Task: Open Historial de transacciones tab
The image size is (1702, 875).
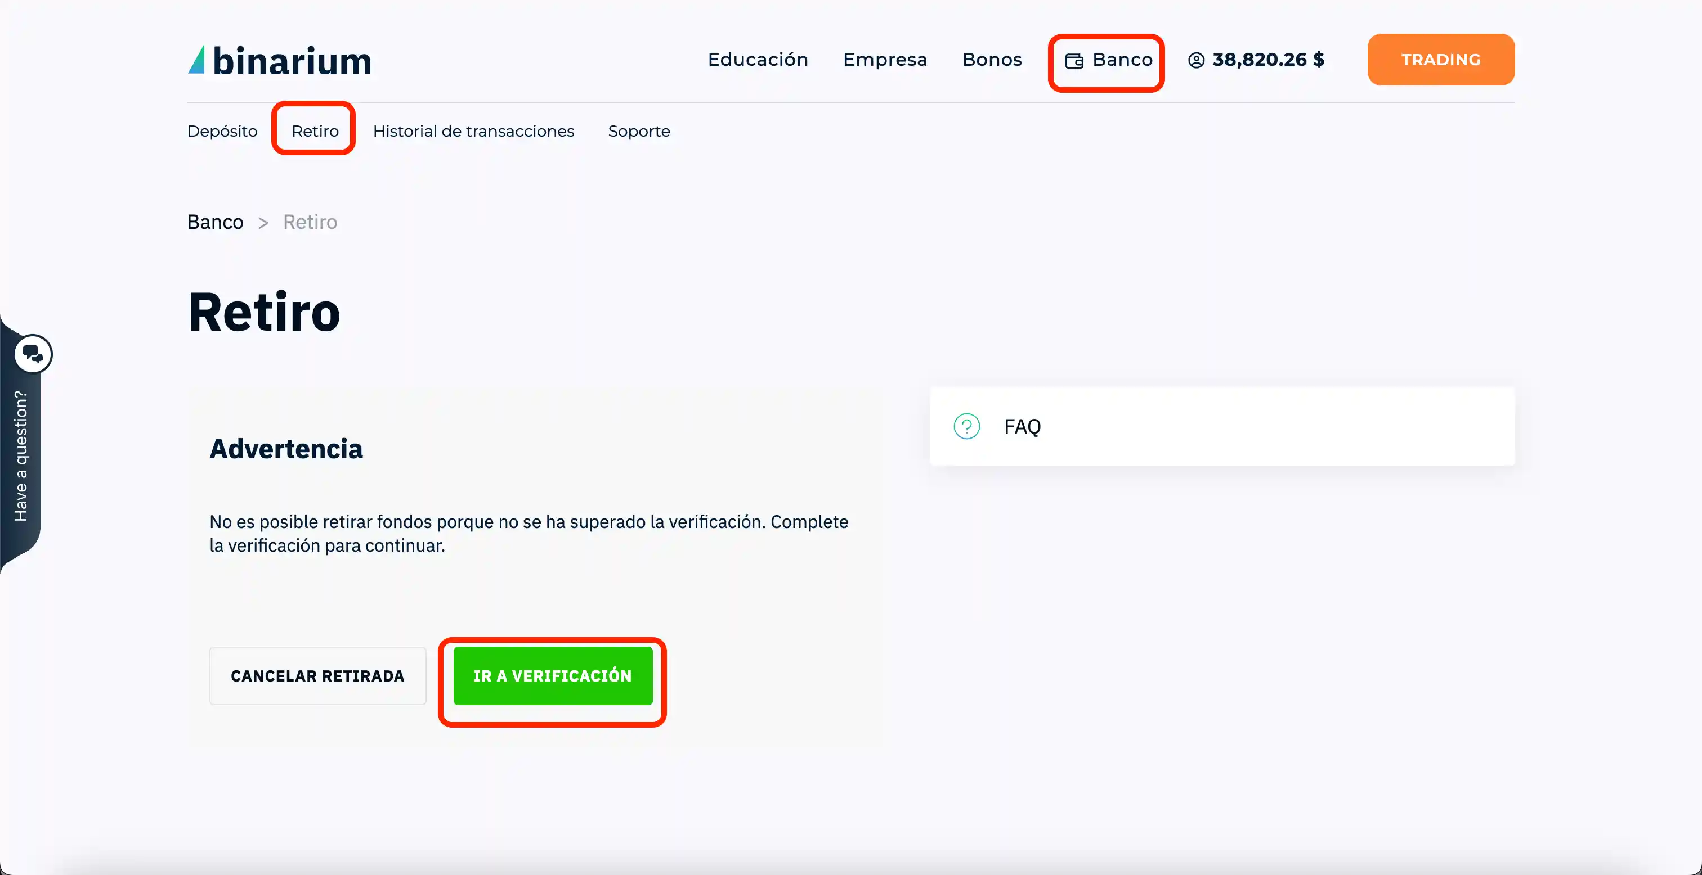Action: pyautogui.click(x=474, y=131)
